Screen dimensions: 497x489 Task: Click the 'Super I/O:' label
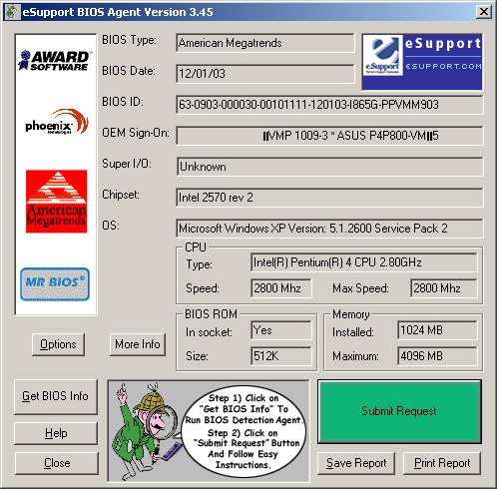click(127, 164)
